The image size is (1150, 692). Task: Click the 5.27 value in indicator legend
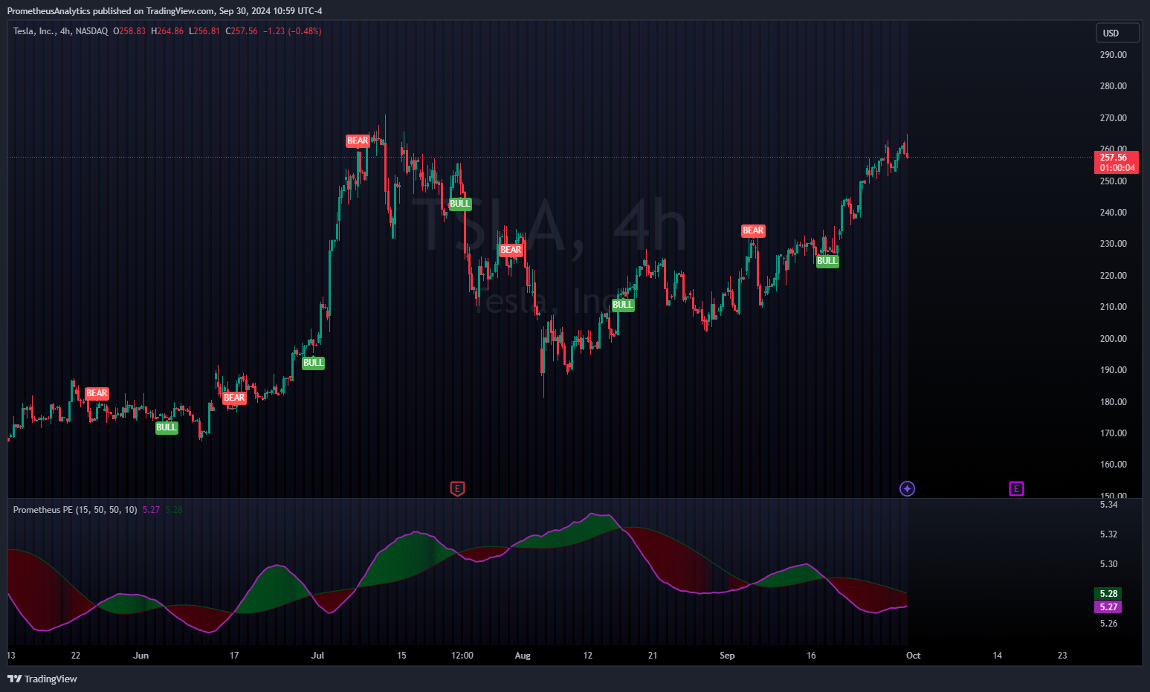click(151, 510)
